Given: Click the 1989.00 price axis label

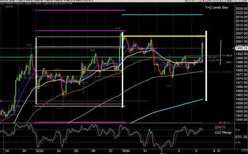Looking at the screenshot, I should [242, 58].
